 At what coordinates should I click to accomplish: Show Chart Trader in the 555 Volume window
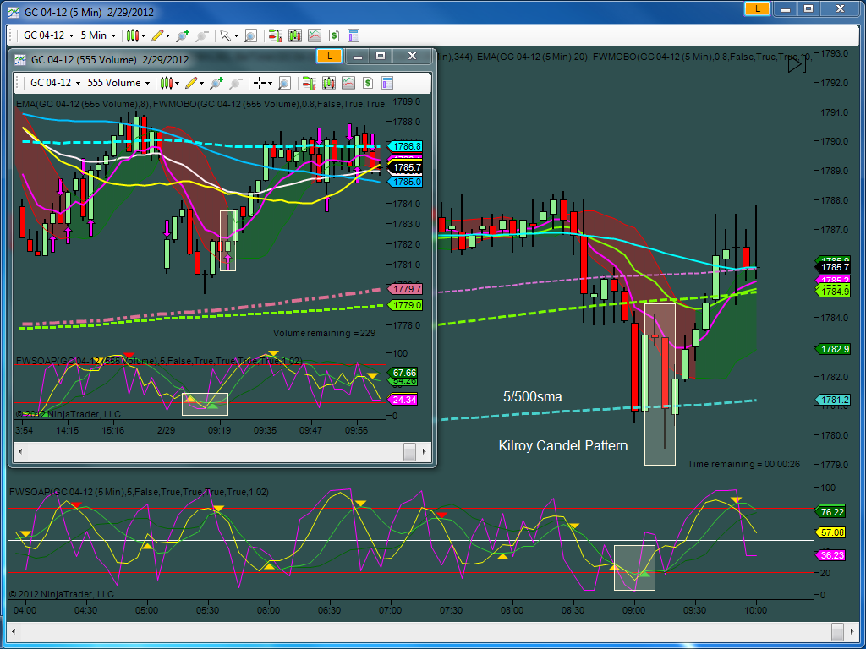[309, 84]
